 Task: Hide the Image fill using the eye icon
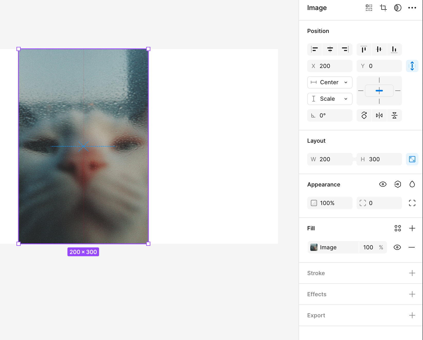397,247
